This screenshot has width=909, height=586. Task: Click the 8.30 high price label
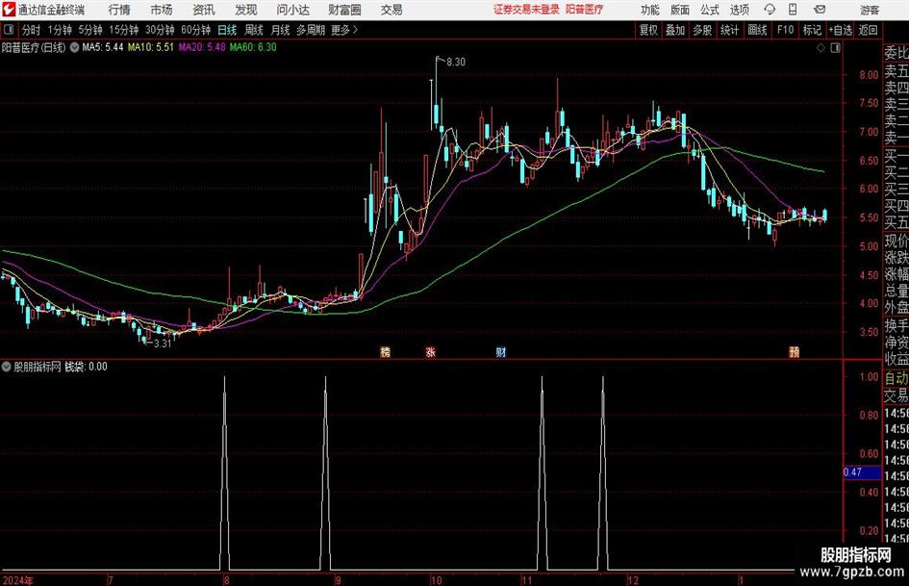point(456,63)
